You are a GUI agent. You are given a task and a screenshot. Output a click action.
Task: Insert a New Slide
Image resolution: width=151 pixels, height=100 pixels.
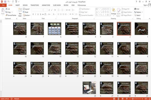point(20,12)
